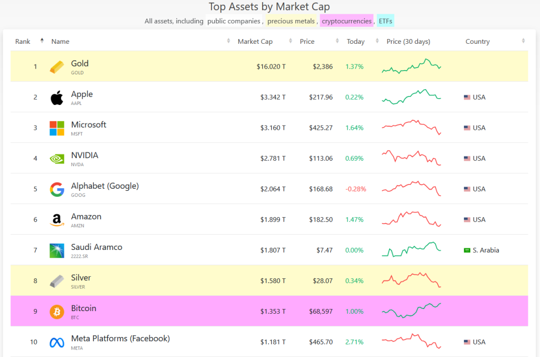Click the Saudi Arabia flag icon
The image size is (540, 357).
tap(467, 250)
